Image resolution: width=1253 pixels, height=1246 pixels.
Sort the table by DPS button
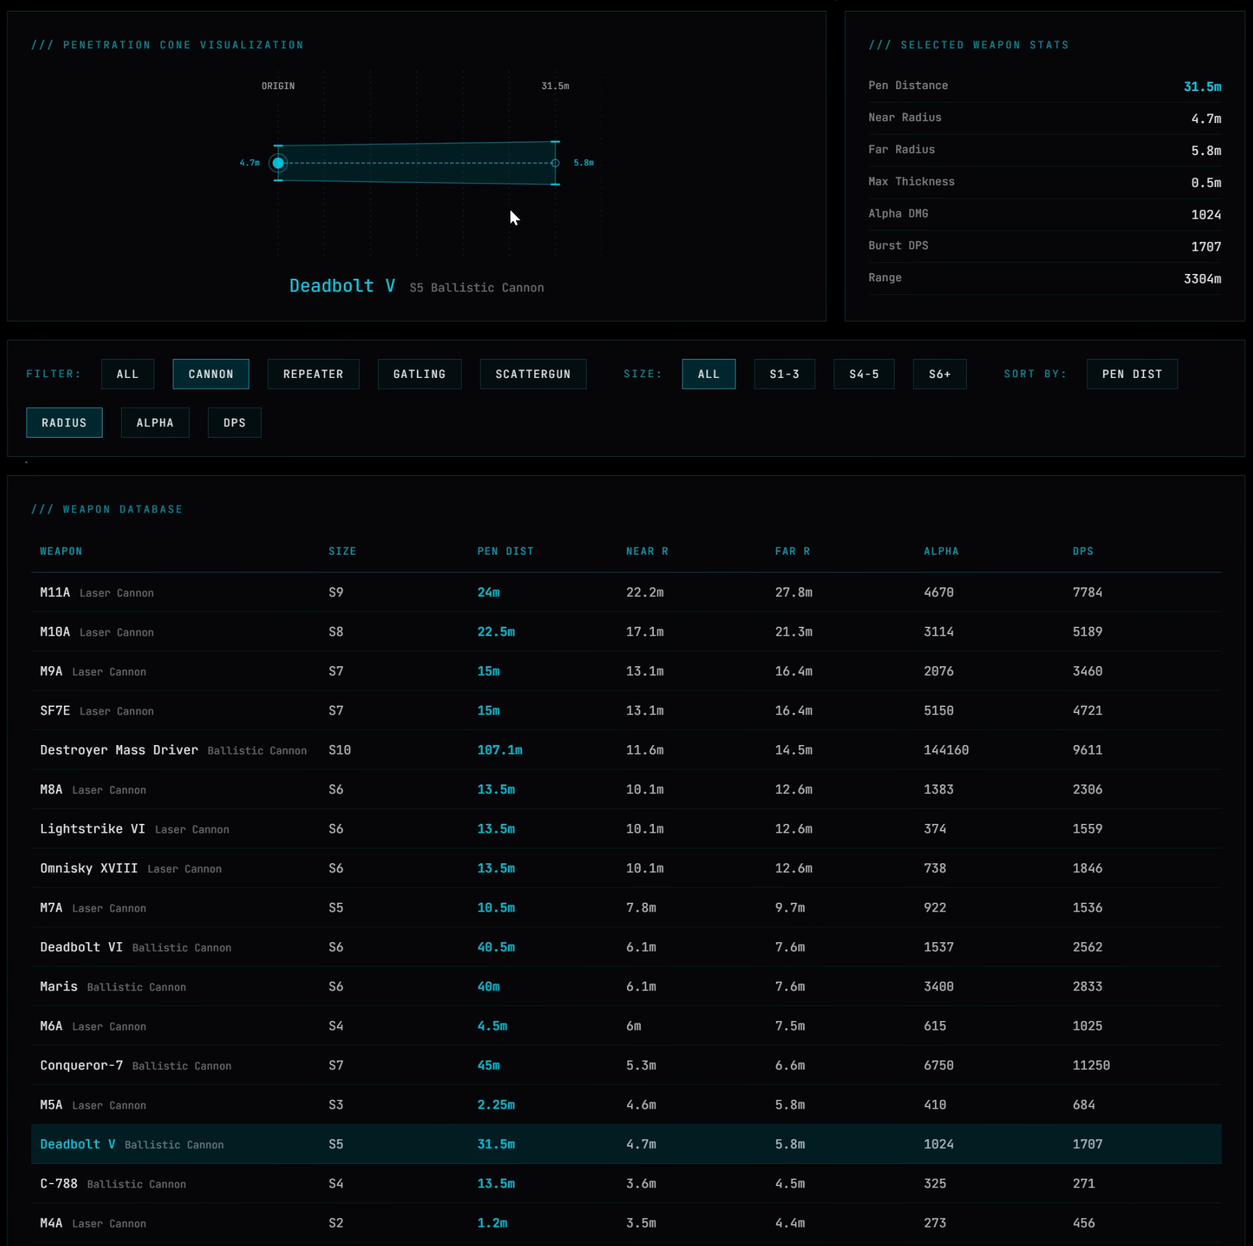pos(235,423)
